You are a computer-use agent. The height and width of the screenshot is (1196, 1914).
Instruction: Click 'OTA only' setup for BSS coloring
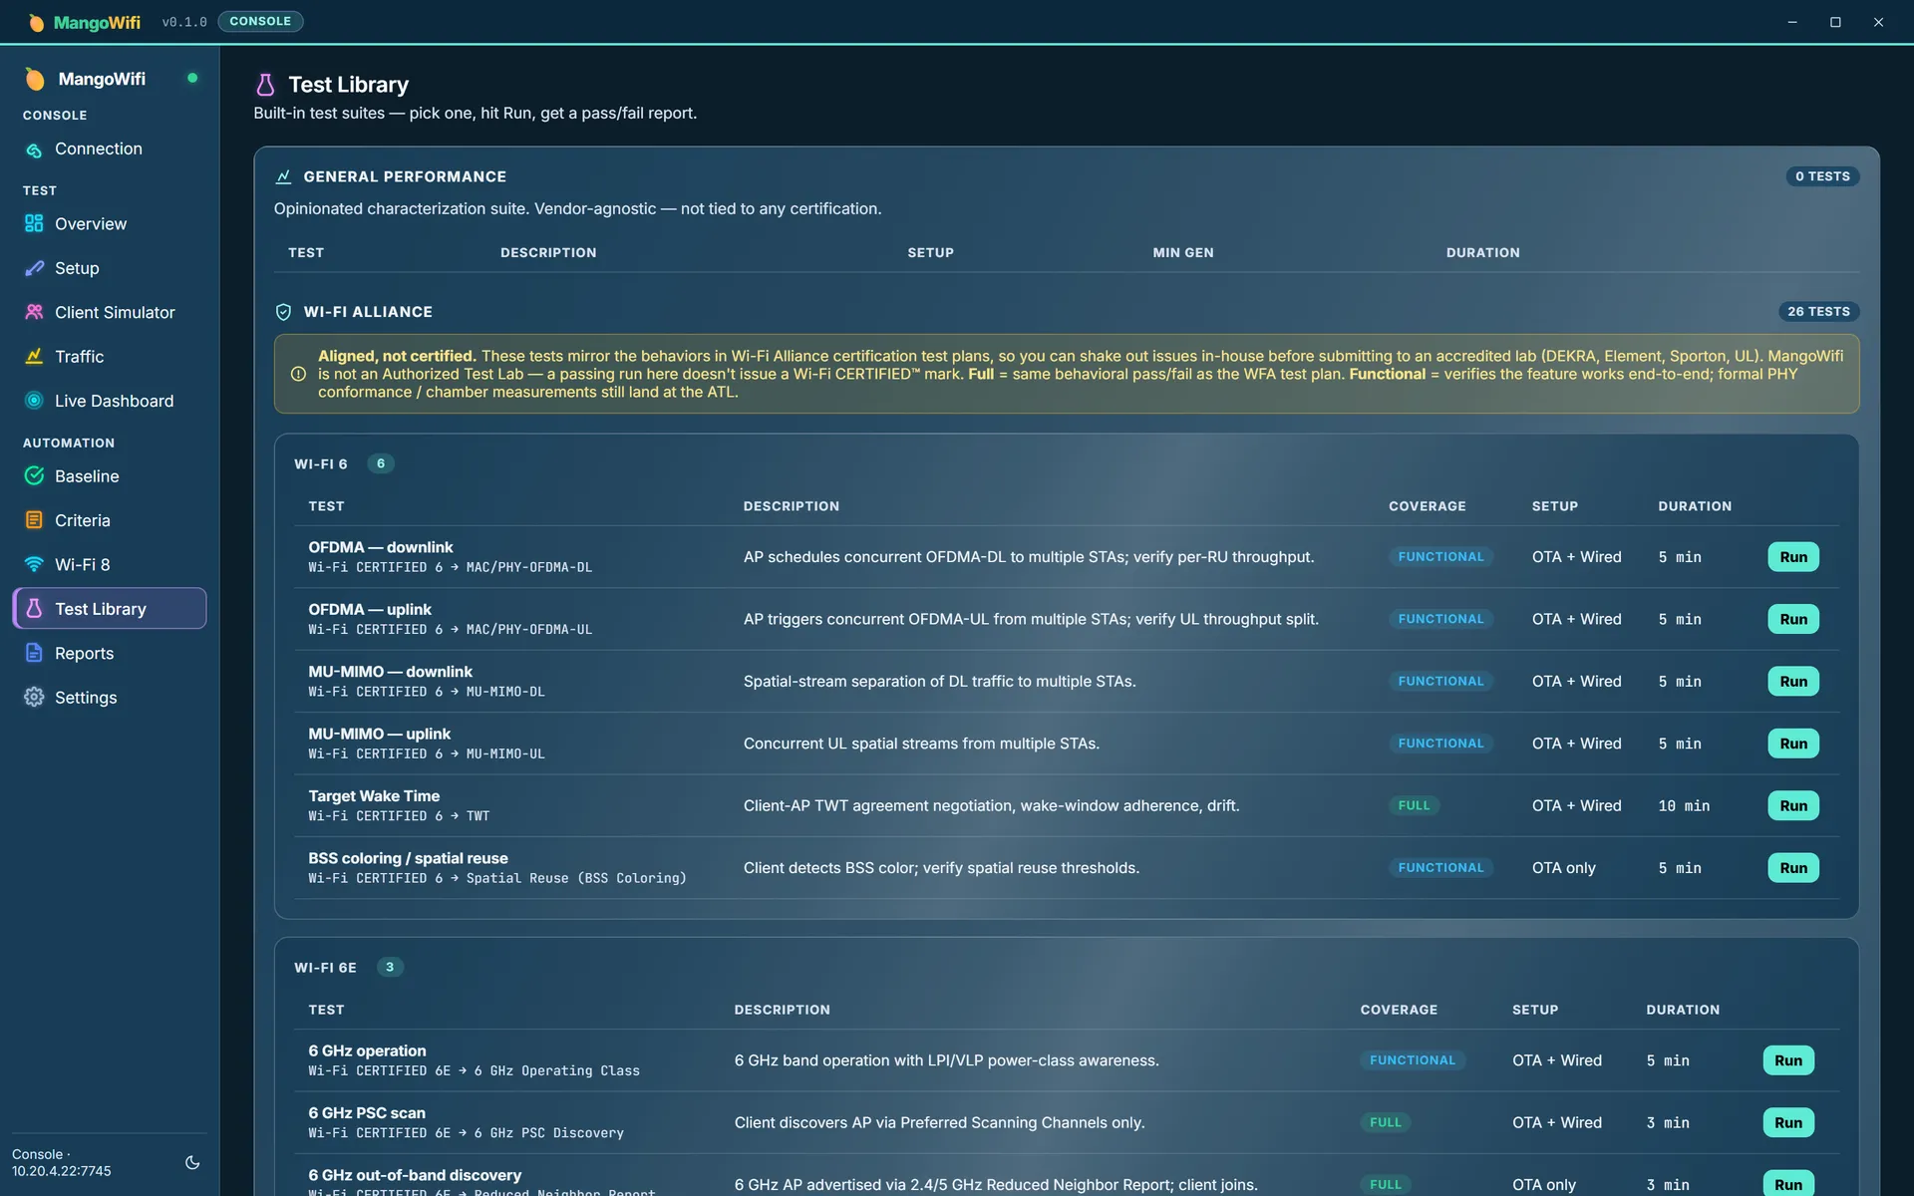[x=1563, y=868]
